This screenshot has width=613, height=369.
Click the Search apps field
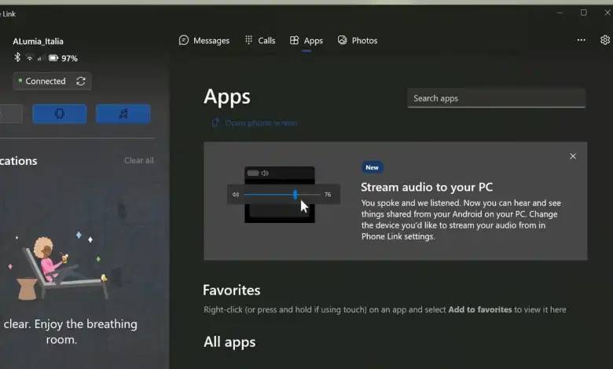click(496, 98)
